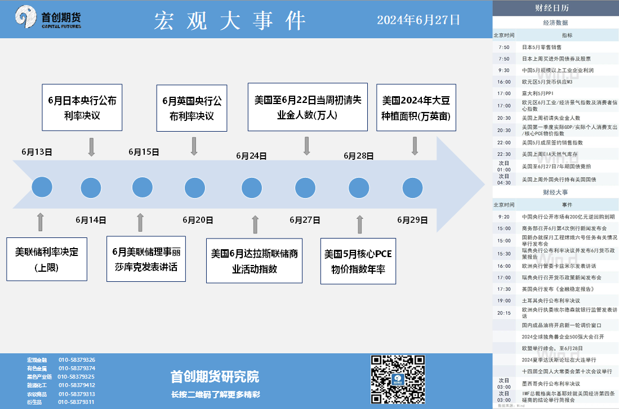Viewport: 619px width, 409px height.
Task: Select the timeline circle above 6月29日
Action: click(412, 188)
